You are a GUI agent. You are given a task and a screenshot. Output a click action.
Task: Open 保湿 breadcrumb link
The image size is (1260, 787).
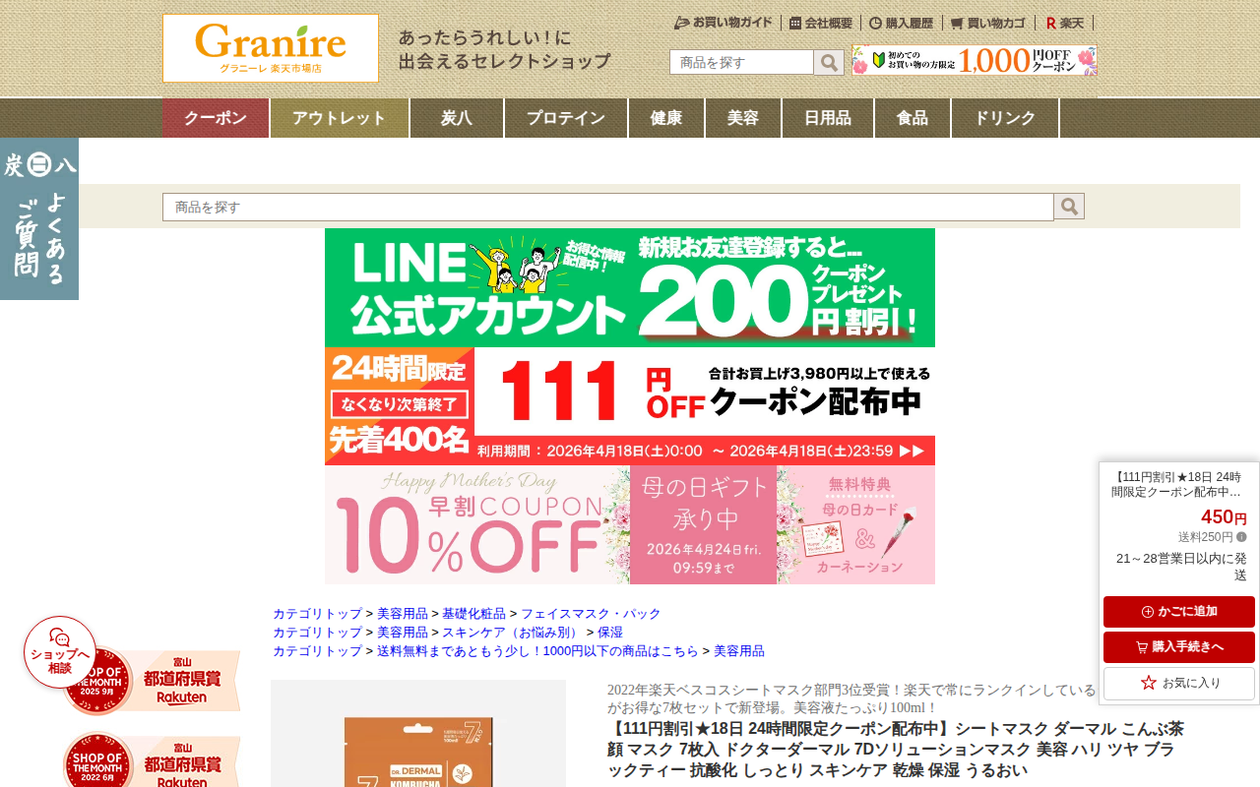coord(610,633)
